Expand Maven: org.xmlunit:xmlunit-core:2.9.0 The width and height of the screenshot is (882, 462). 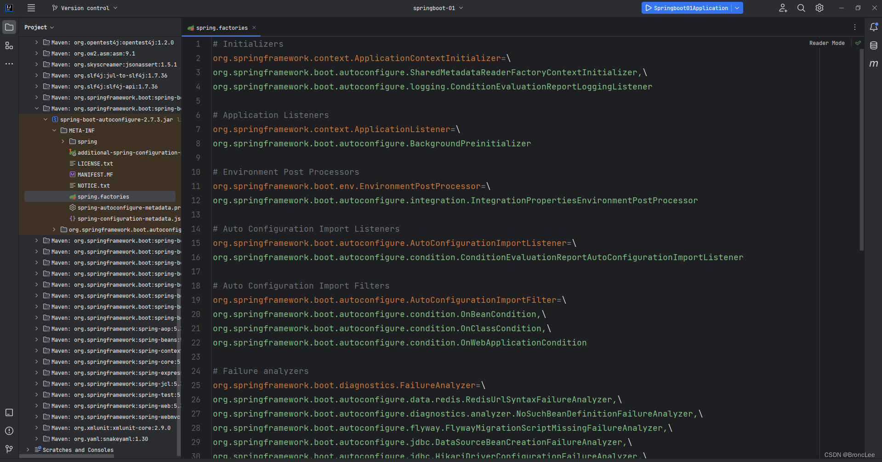[x=37, y=428]
